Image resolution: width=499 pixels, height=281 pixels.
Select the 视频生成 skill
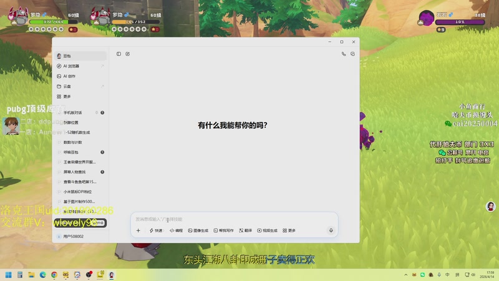point(267,230)
